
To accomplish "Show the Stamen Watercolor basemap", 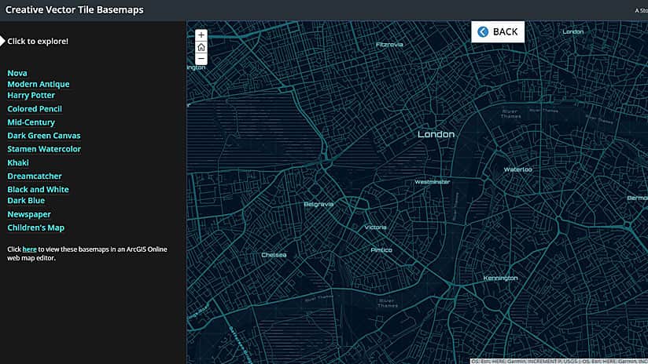I will pos(44,149).
